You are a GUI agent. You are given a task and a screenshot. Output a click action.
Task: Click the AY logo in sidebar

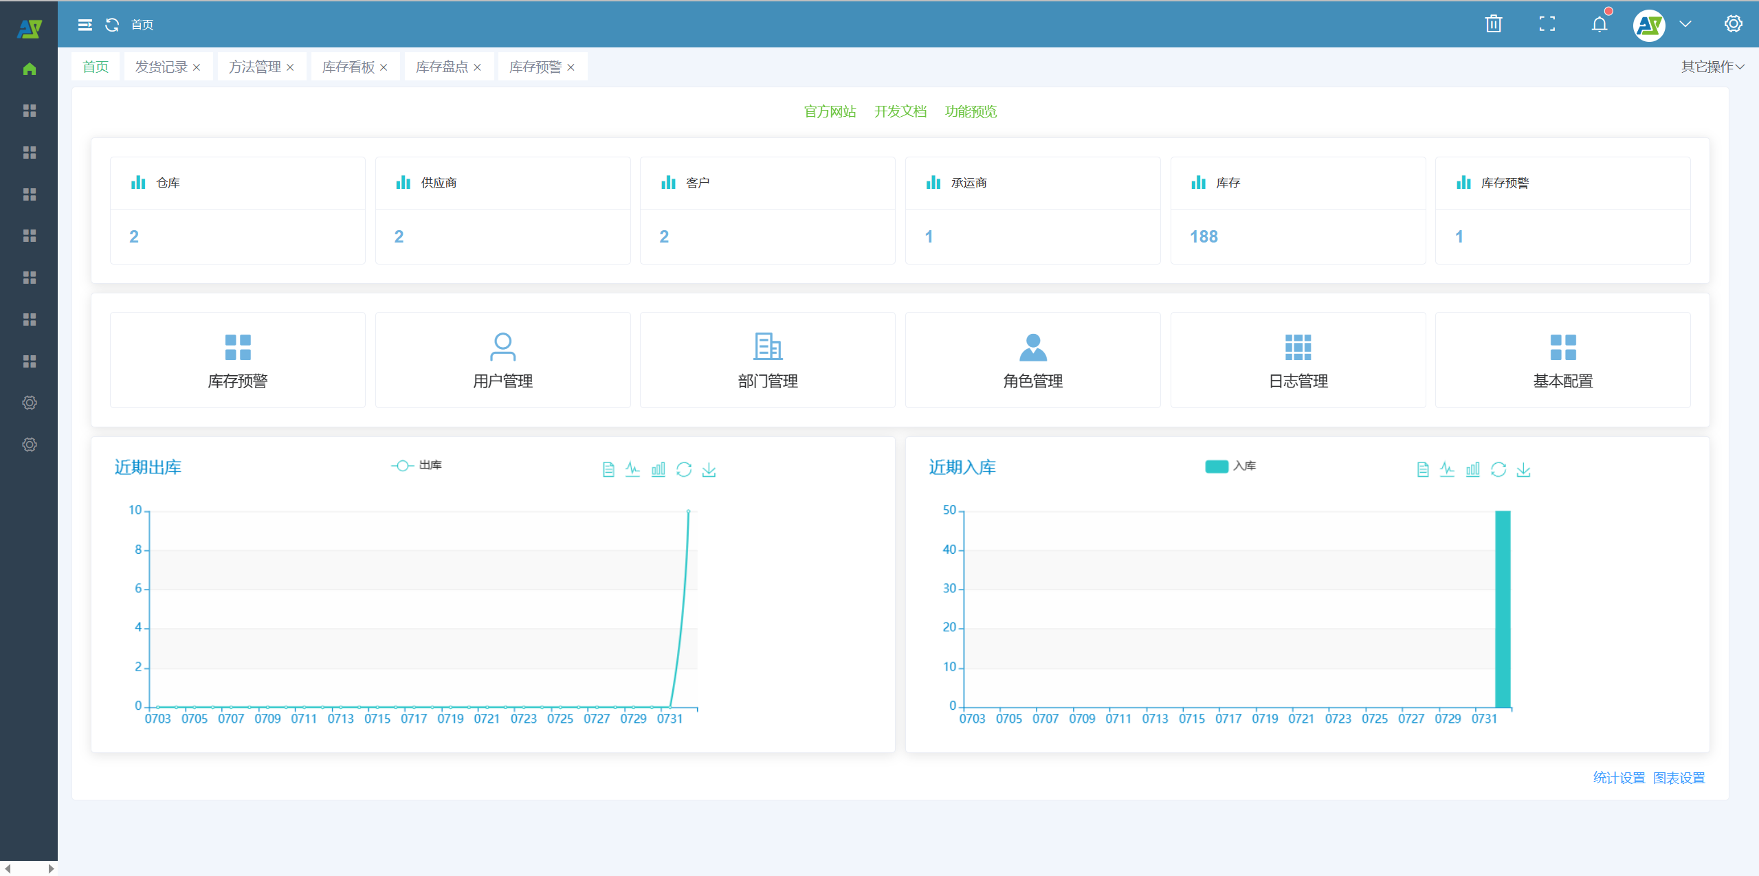tap(29, 28)
